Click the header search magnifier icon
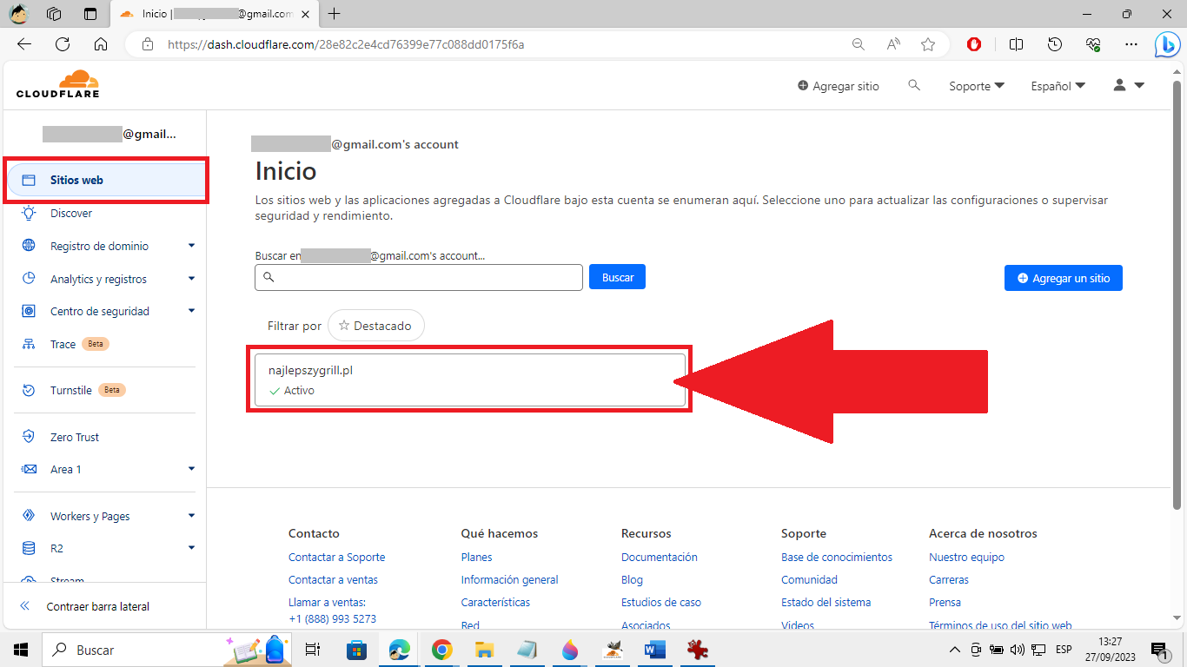 [x=913, y=85]
